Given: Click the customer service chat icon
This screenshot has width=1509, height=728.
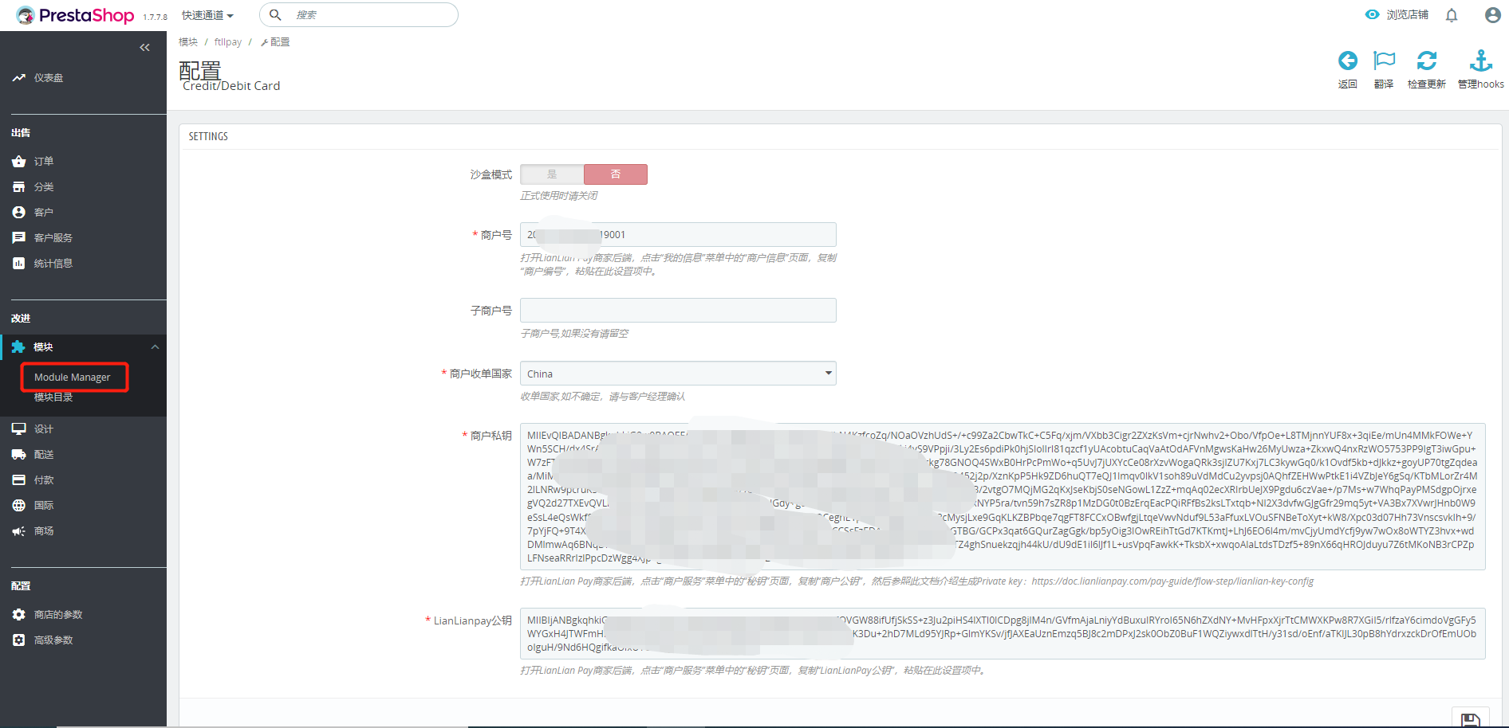Looking at the screenshot, I should pos(19,238).
